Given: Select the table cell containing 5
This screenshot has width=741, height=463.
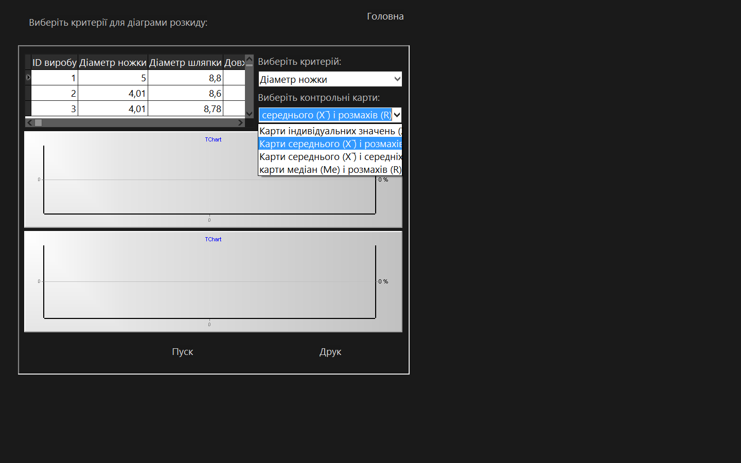Looking at the screenshot, I should [113, 78].
